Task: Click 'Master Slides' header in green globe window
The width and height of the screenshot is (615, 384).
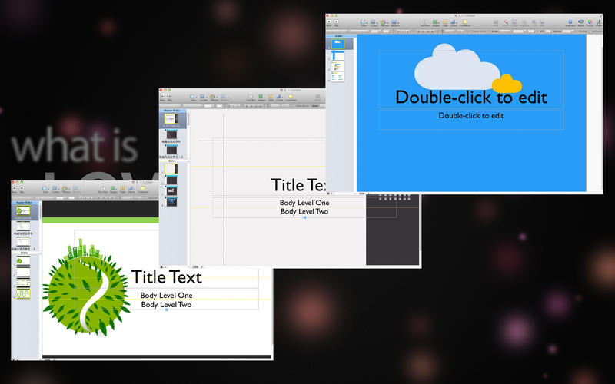Action: click(25, 203)
